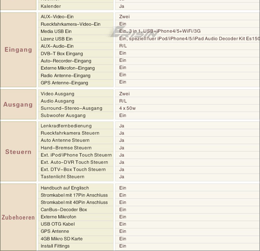The width and height of the screenshot is (260, 251).
Task: Click Ein value of Subwoofer Ausgang
Action: tap(123, 115)
